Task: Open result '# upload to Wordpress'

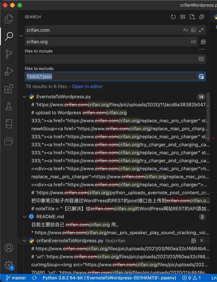Action: pos(79,113)
